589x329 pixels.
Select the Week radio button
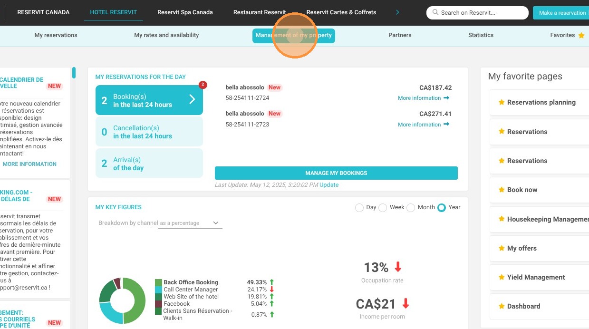pos(383,208)
